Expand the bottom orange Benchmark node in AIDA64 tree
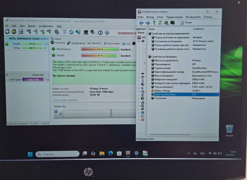Image resolution: width=247 pixels, height=180 pixels. point(139,120)
